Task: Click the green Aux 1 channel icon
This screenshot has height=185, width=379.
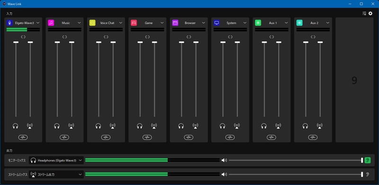Action: [x=258, y=23]
